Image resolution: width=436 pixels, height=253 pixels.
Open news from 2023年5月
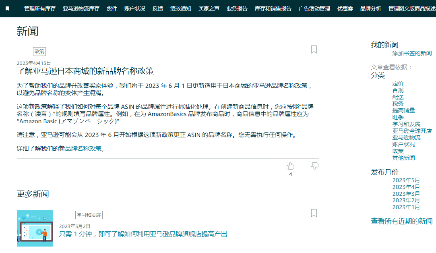pyautogui.click(x=407, y=180)
